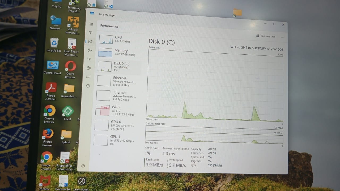Click the Read speed value 1.9 MB/s
The width and height of the screenshot is (340, 191).
[154, 165]
